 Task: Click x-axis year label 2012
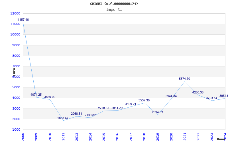(63, 137)
